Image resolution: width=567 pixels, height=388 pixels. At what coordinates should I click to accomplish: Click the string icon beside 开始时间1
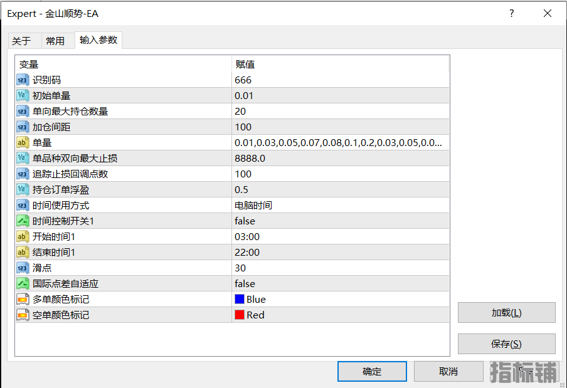point(23,237)
